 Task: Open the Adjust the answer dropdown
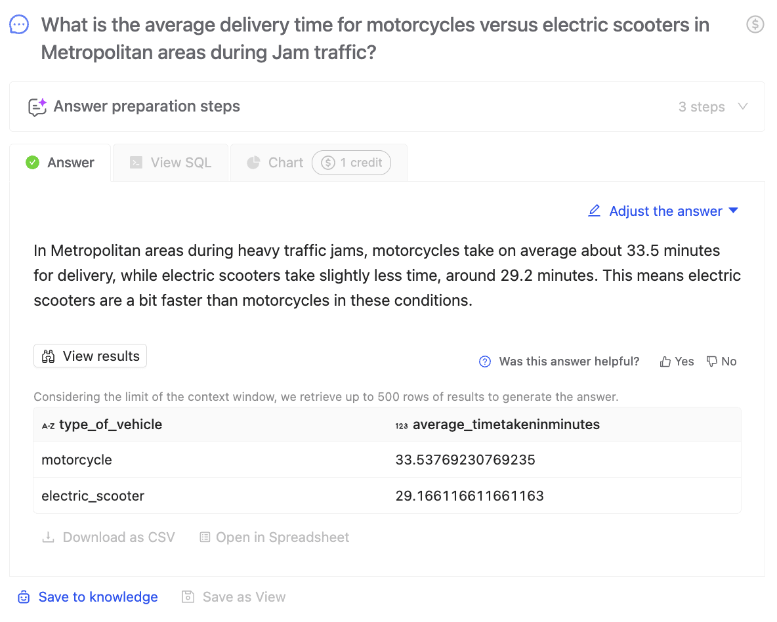pos(734,211)
